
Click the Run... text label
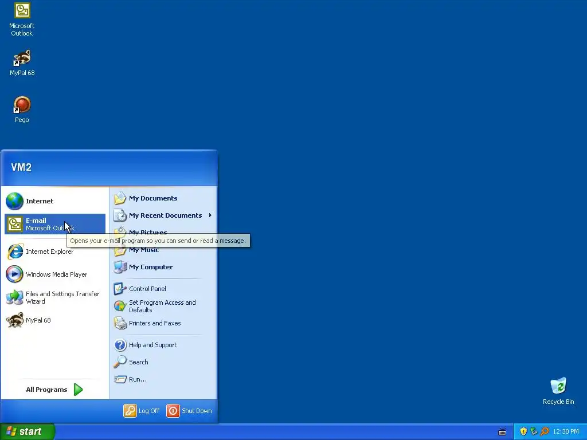tap(138, 379)
